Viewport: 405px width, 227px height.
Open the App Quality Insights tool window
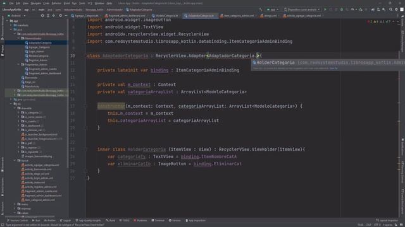tap(89, 221)
